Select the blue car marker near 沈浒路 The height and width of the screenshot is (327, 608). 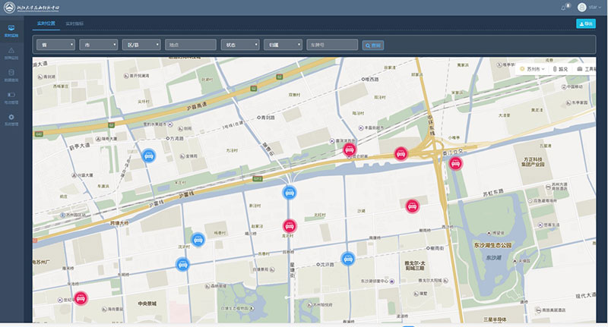[348, 258]
